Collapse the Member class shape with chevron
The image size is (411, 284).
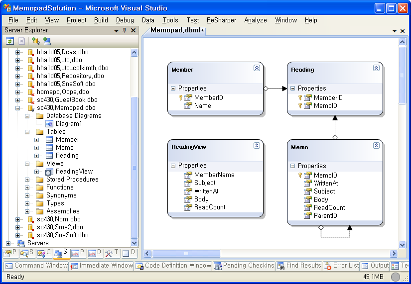pos(257,68)
